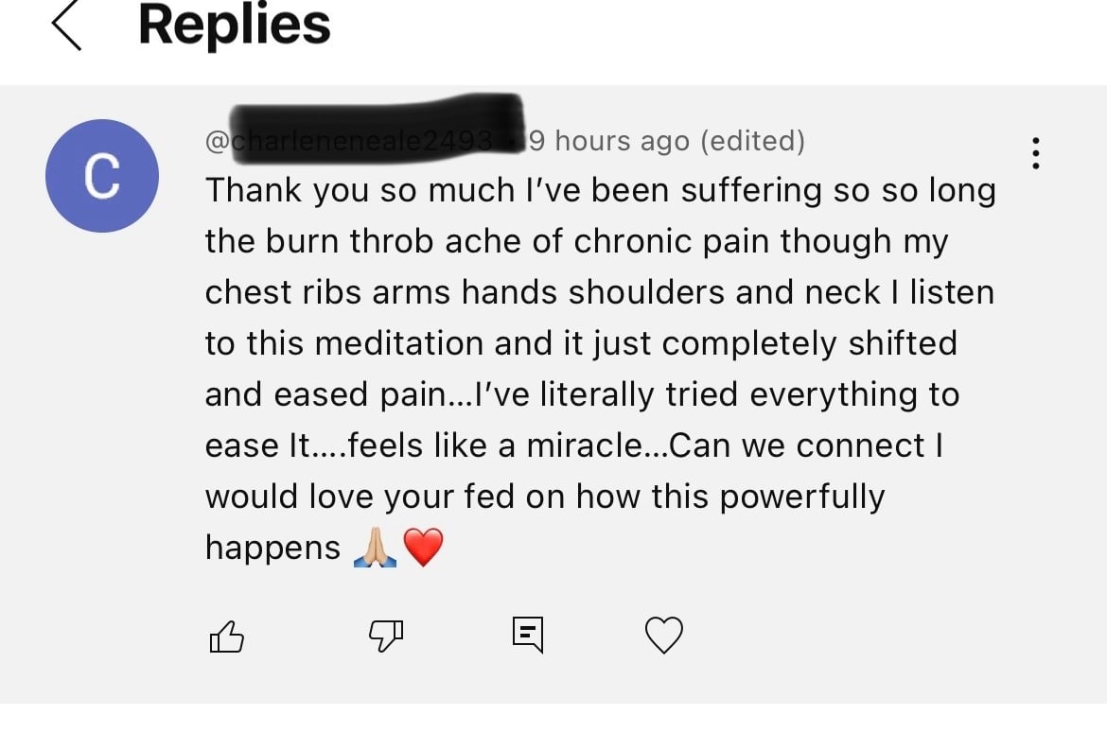Viewport: 1107px width, 750px height.
Task: Tap the praying hands emoji
Action: [x=375, y=547]
